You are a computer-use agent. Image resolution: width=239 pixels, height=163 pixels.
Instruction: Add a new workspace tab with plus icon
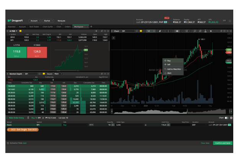point(91,27)
